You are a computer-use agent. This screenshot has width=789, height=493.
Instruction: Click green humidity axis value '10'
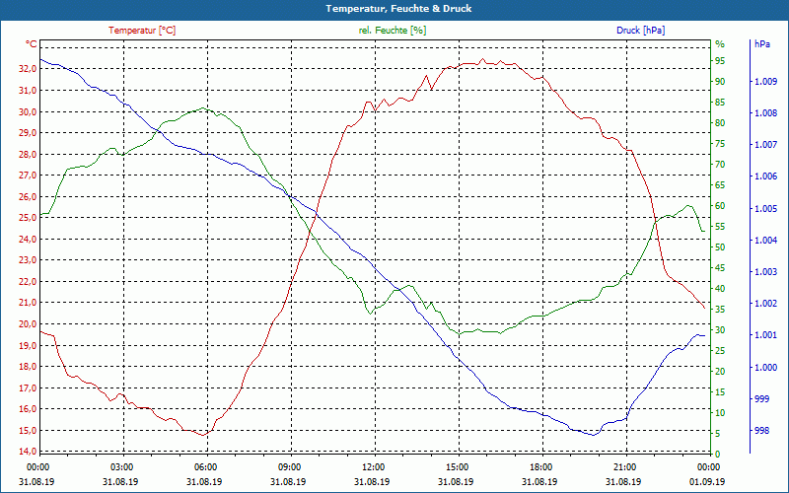[720, 413]
